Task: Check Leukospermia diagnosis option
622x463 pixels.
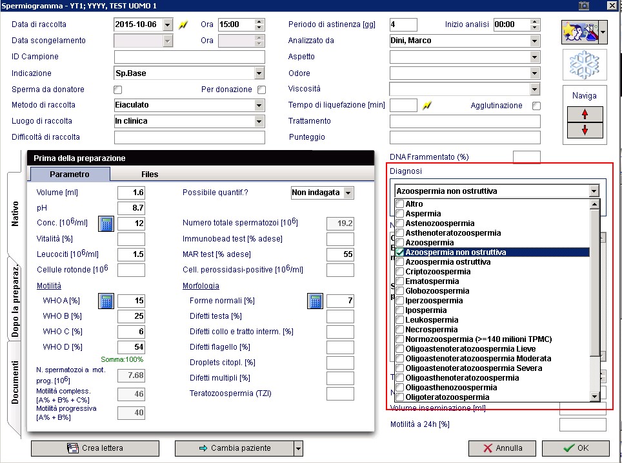Action: click(400, 320)
